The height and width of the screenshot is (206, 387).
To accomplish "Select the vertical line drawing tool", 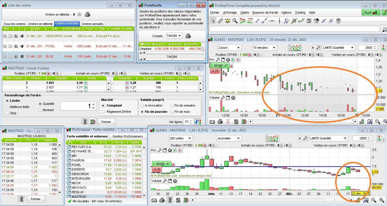I will coord(279,21).
